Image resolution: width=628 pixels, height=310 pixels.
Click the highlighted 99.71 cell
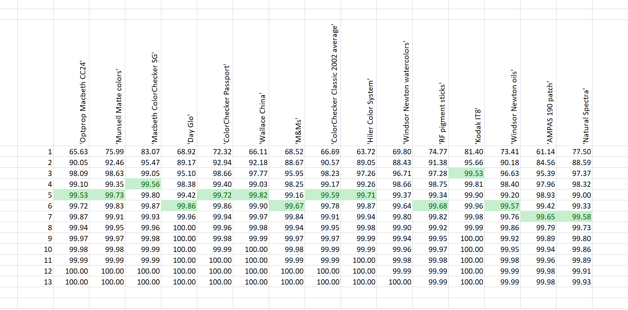359,195
